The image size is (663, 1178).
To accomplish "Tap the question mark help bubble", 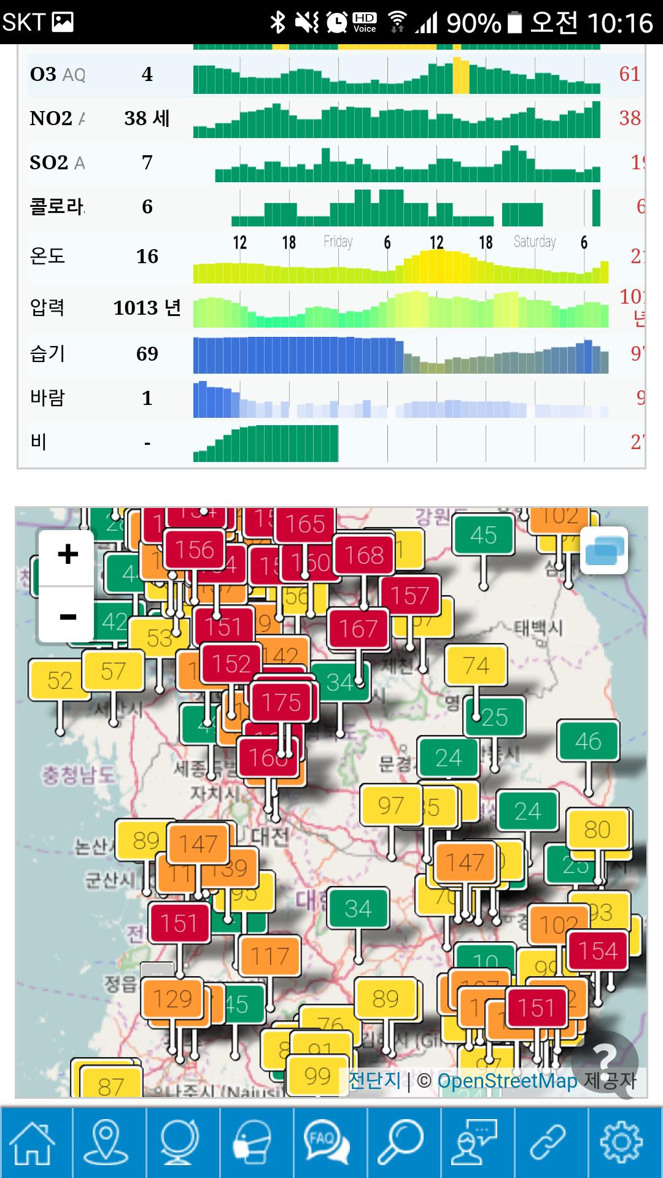I will click(605, 1058).
